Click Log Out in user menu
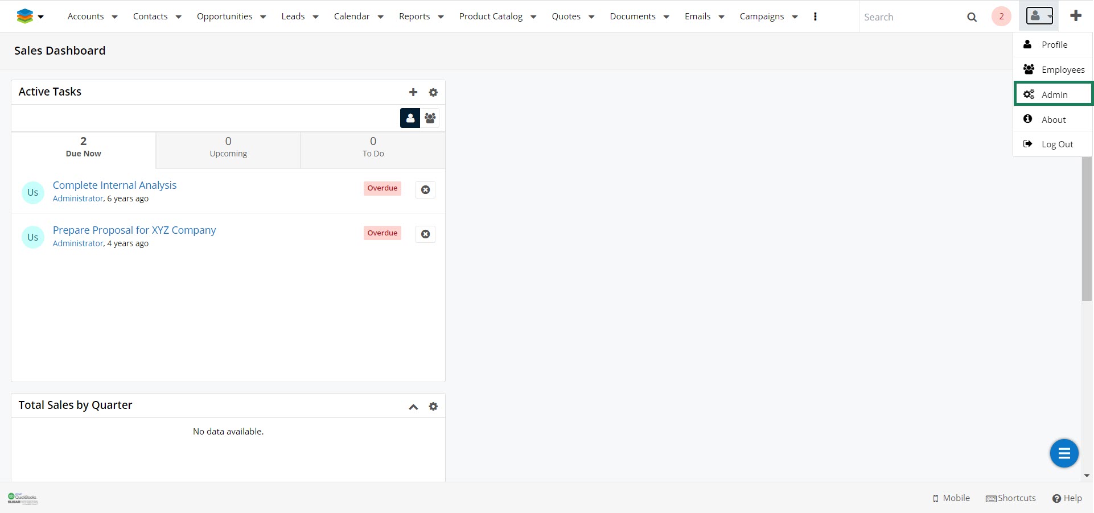 (x=1056, y=144)
